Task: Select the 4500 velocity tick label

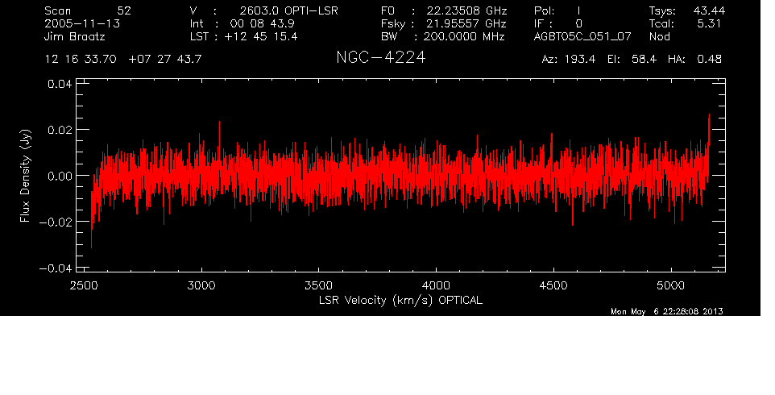Action: click(x=553, y=285)
